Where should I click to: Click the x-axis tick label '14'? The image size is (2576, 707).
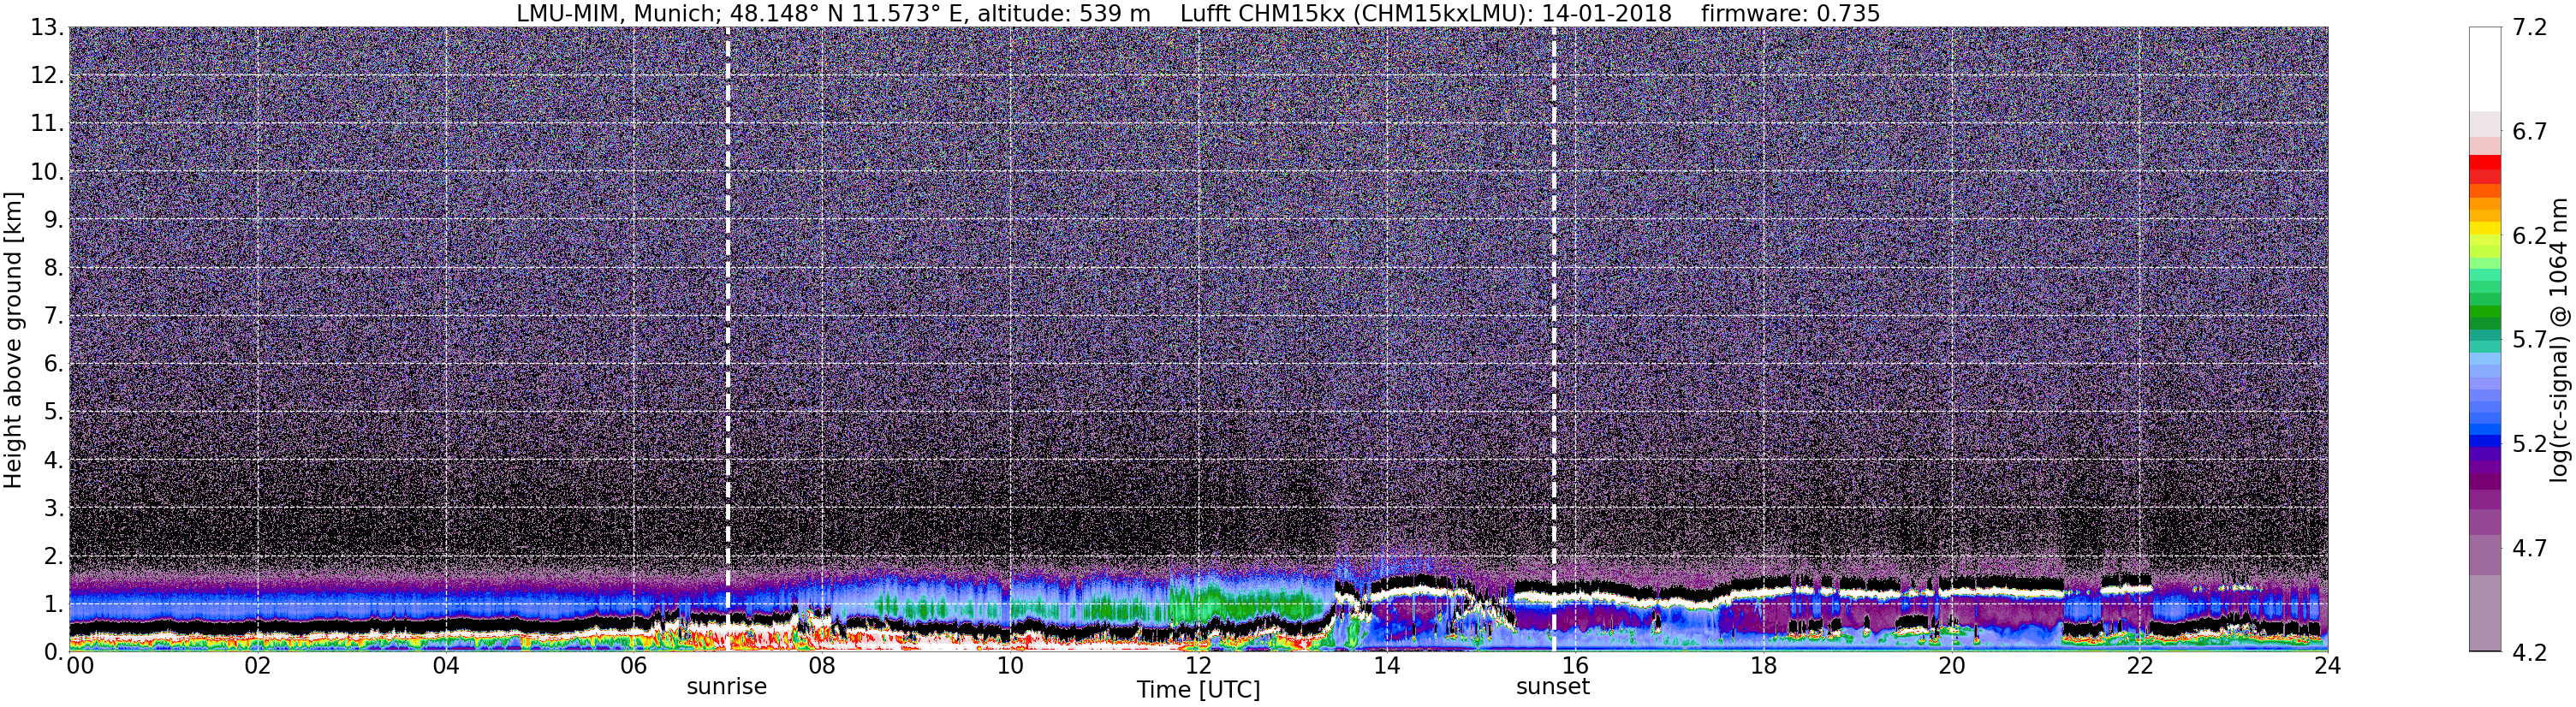1386,665
